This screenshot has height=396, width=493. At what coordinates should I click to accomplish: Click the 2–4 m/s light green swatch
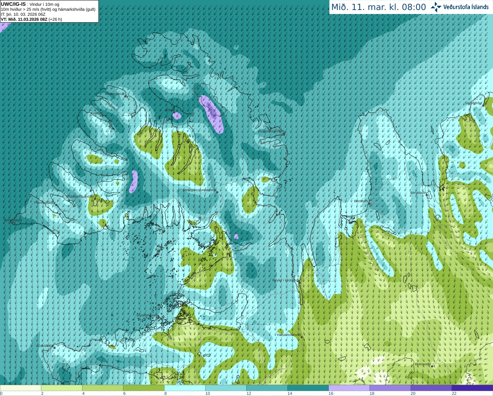pyautogui.click(x=62, y=388)
